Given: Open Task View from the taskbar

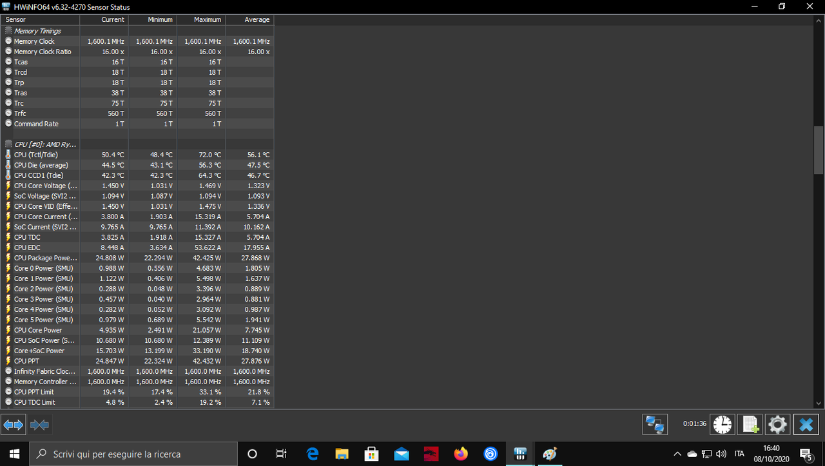Looking at the screenshot, I should 281,454.
